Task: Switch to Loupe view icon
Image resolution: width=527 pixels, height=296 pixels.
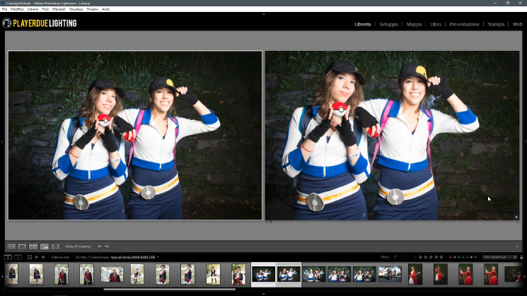Action: click(22, 247)
